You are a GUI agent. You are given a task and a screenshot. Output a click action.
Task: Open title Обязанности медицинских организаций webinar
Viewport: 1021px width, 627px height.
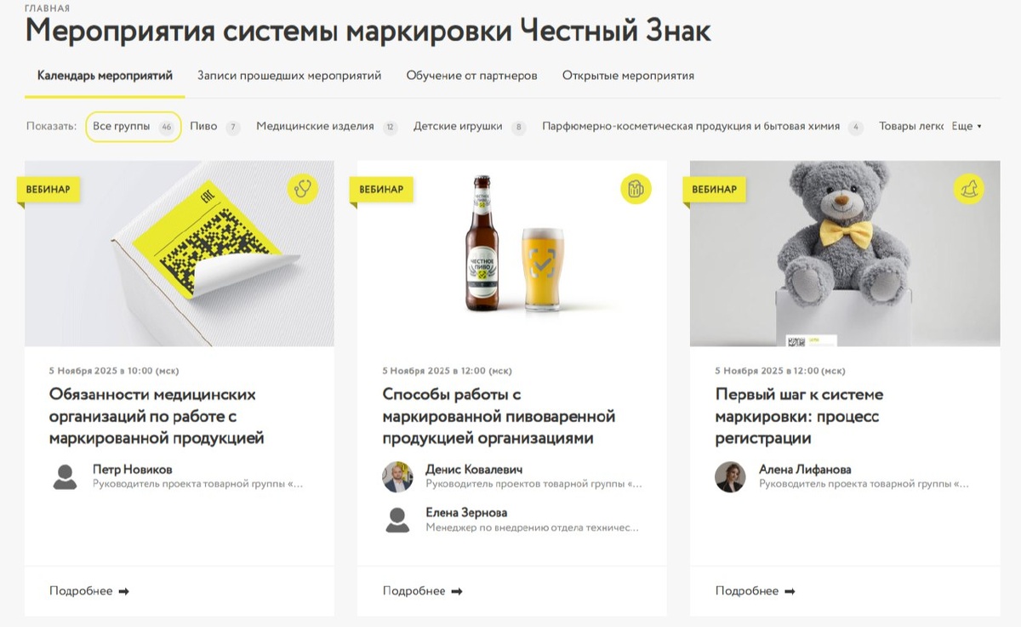pyautogui.click(x=157, y=417)
